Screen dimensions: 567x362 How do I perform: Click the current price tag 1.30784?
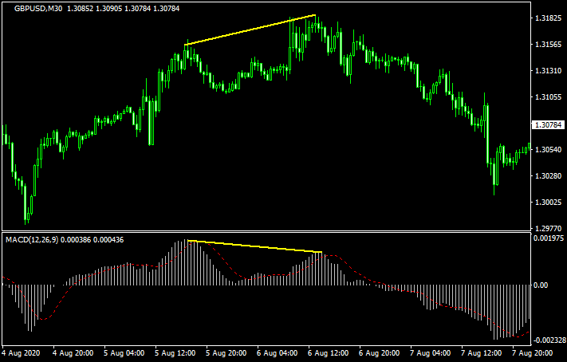coord(548,125)
